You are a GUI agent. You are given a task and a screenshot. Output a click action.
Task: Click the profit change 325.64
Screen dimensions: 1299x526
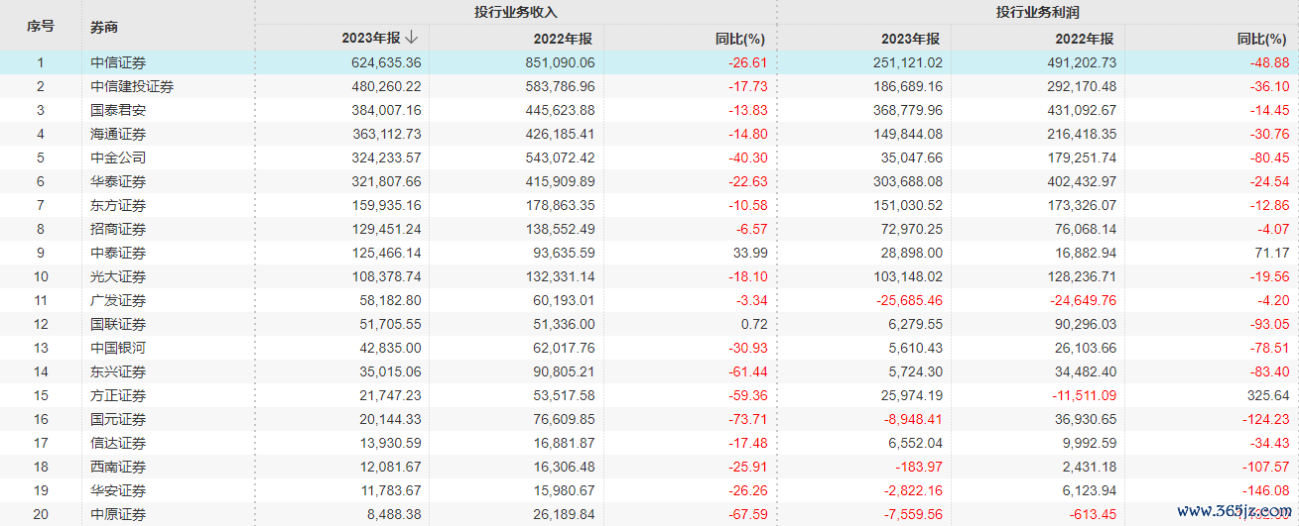pyautogui.click(x=1269, y=395)
